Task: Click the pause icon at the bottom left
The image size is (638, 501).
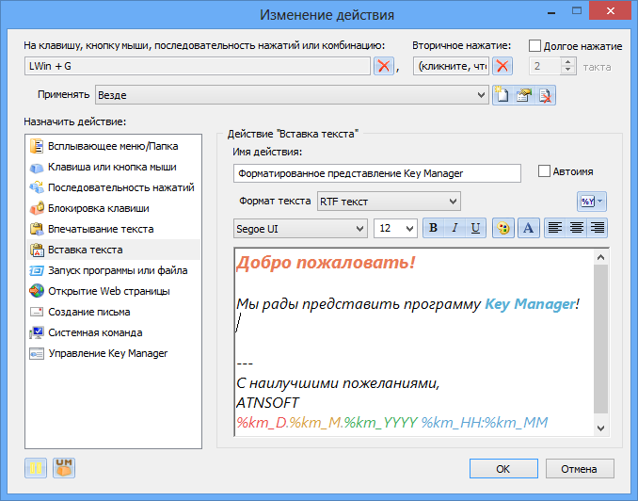Action: (36, 468)
